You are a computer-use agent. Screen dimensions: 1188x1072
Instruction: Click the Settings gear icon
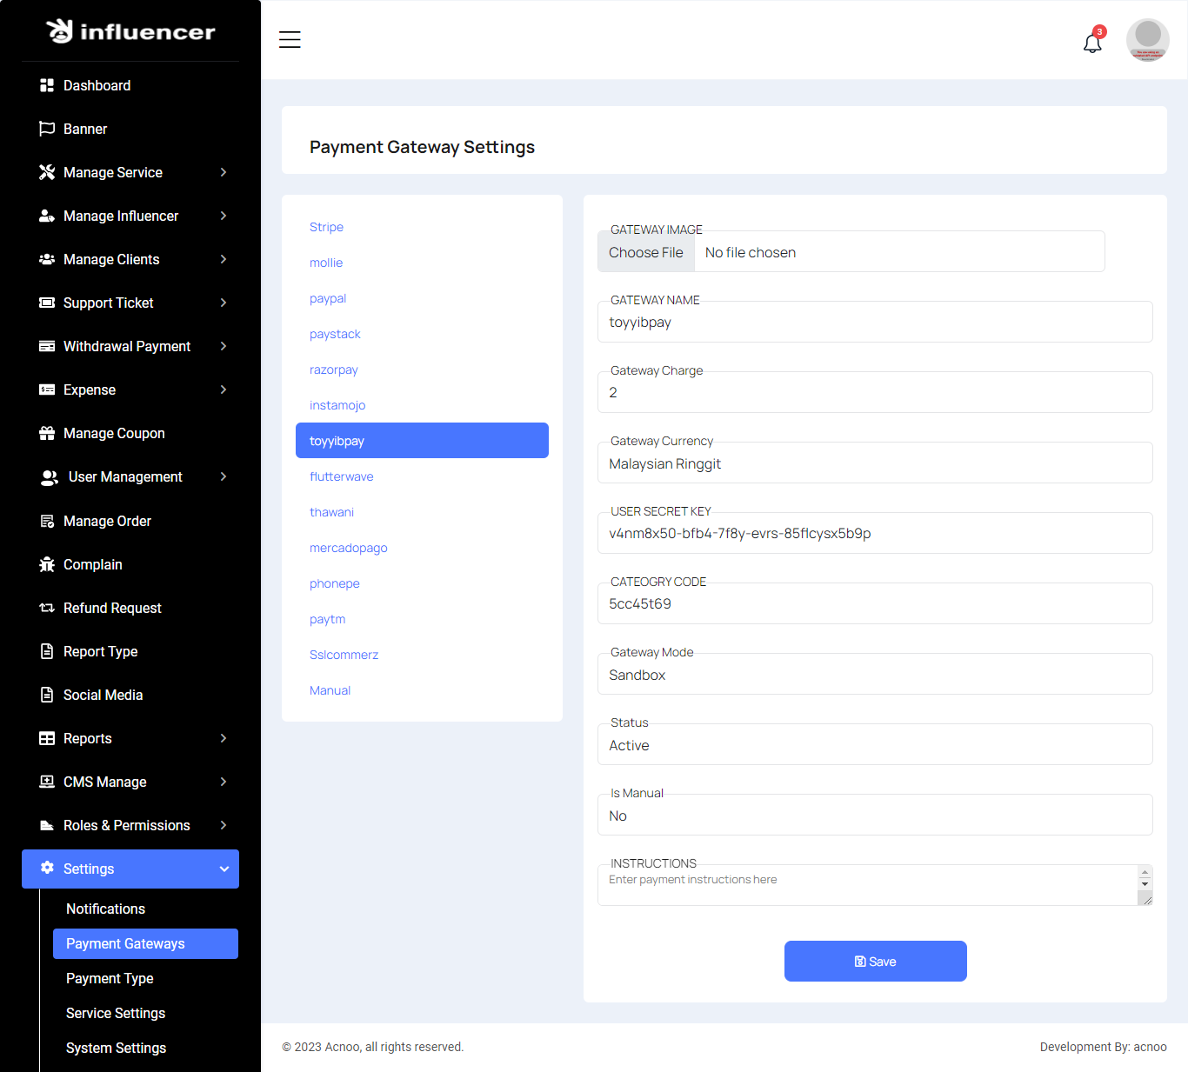pos(47,868)
